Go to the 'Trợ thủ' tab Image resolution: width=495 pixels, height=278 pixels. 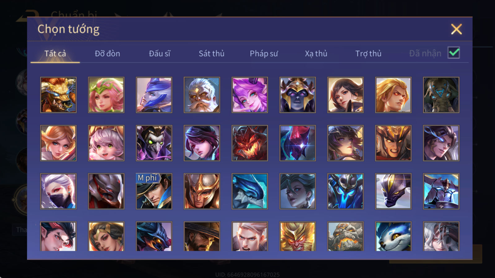(368, 53)
